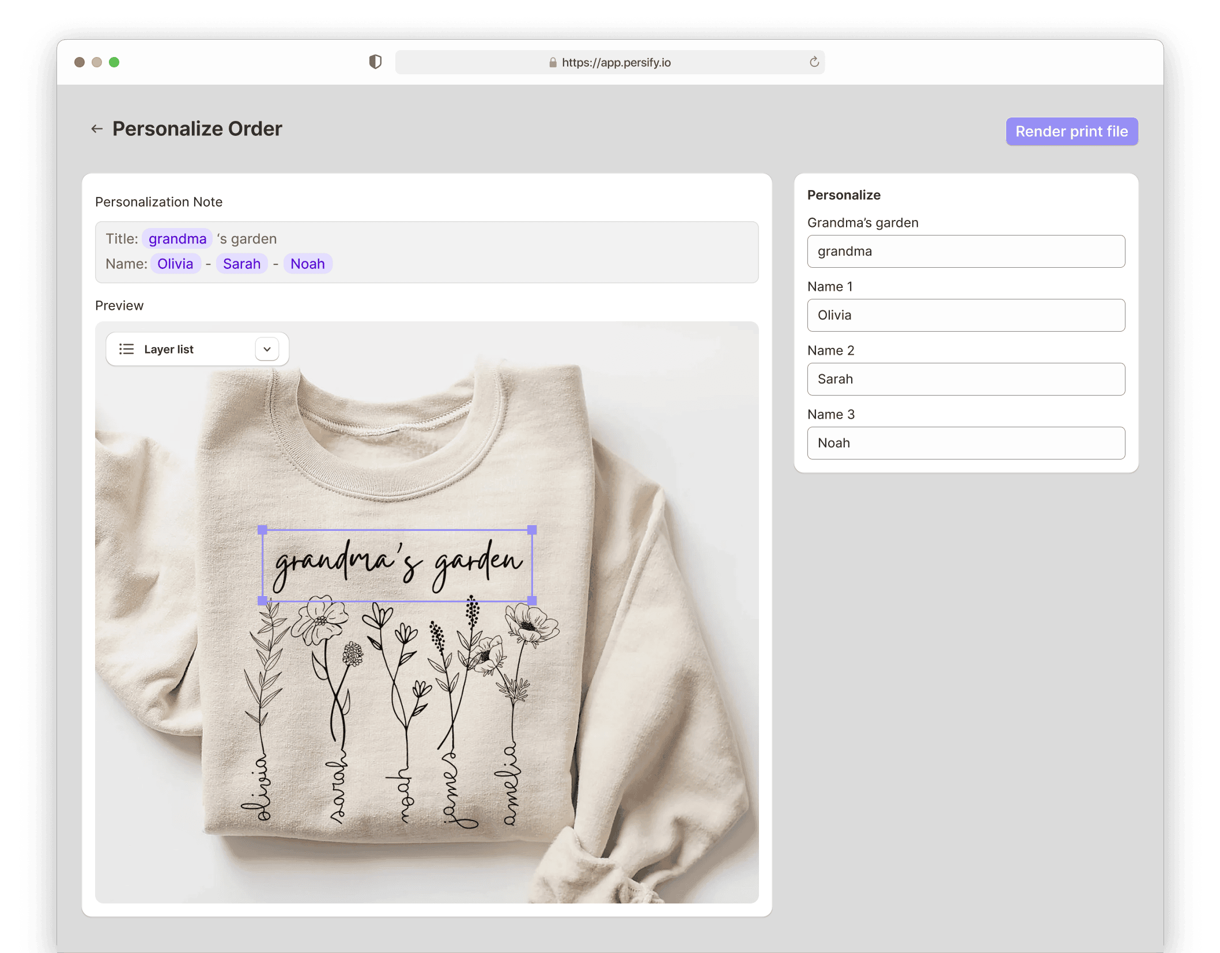Image resolution: width=1220 pixels, height=953 pixels.
Task: Focus the Grandma's garden text field
Action: coord(966,251)
